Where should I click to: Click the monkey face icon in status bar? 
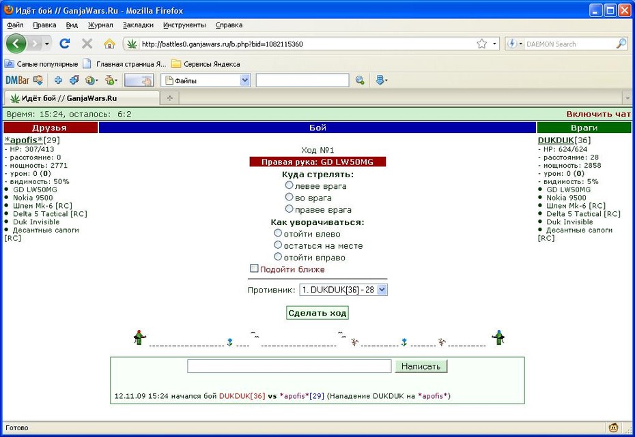pos(614,427)
